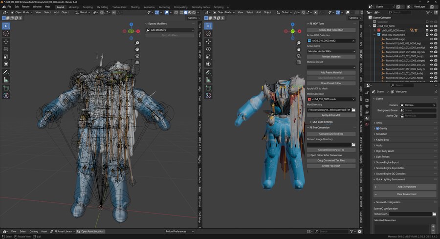
Task: Switch to Sculpting workspace tab
Action: [88, 7]
